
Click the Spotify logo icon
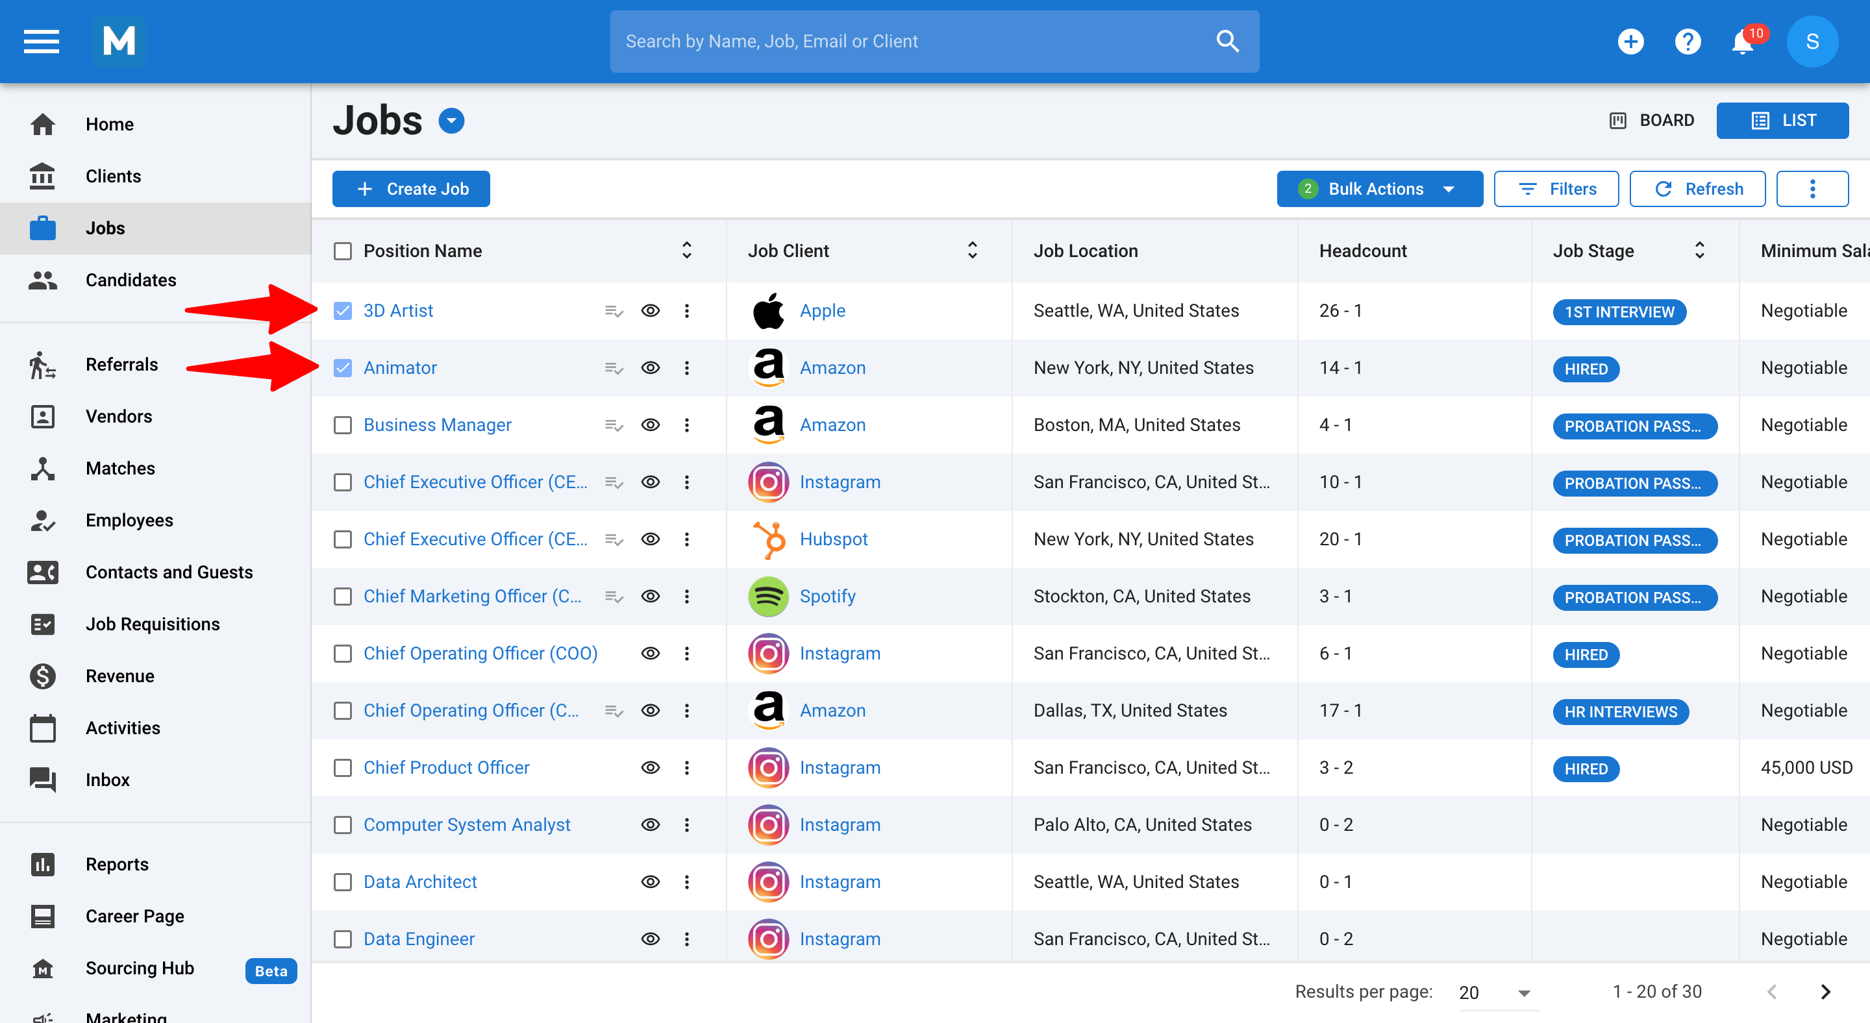[768, 597]
